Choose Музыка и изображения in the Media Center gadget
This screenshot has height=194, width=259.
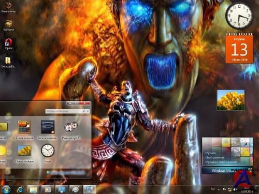tap(221, 162)
